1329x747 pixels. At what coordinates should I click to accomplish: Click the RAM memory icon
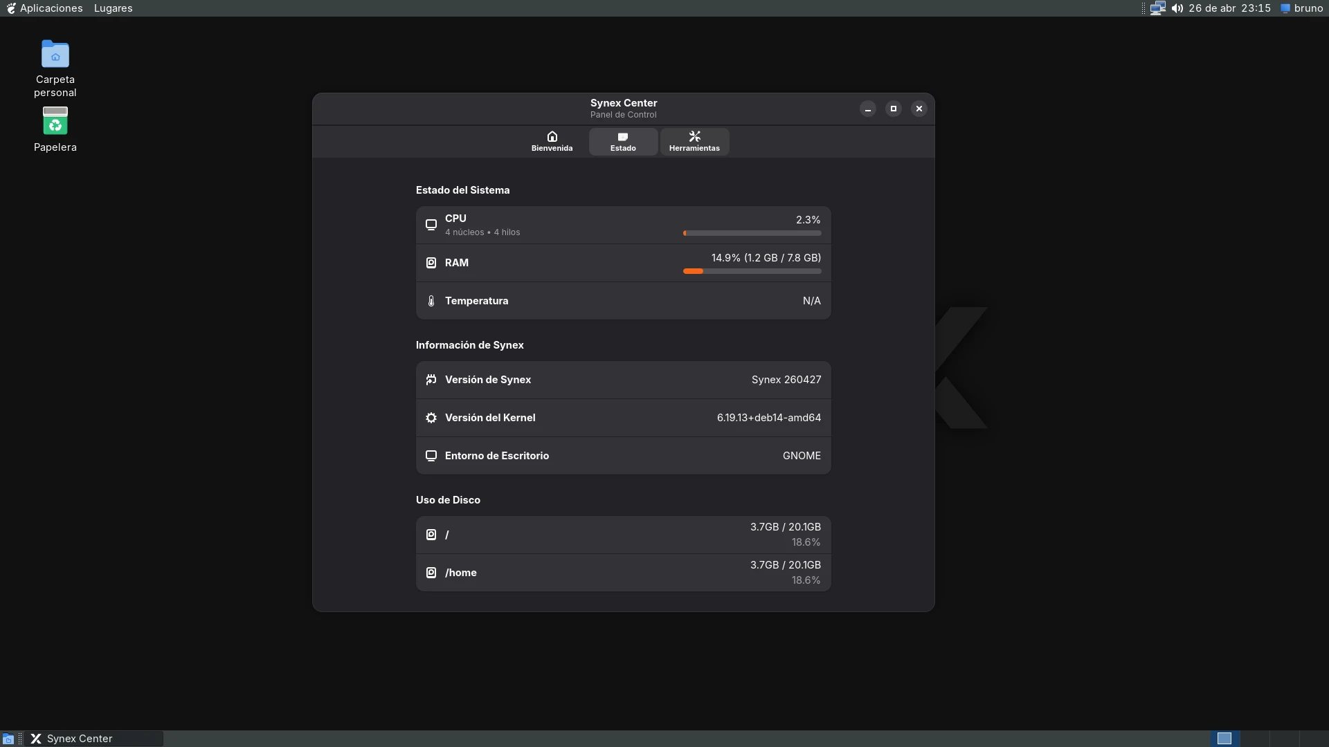431,262
